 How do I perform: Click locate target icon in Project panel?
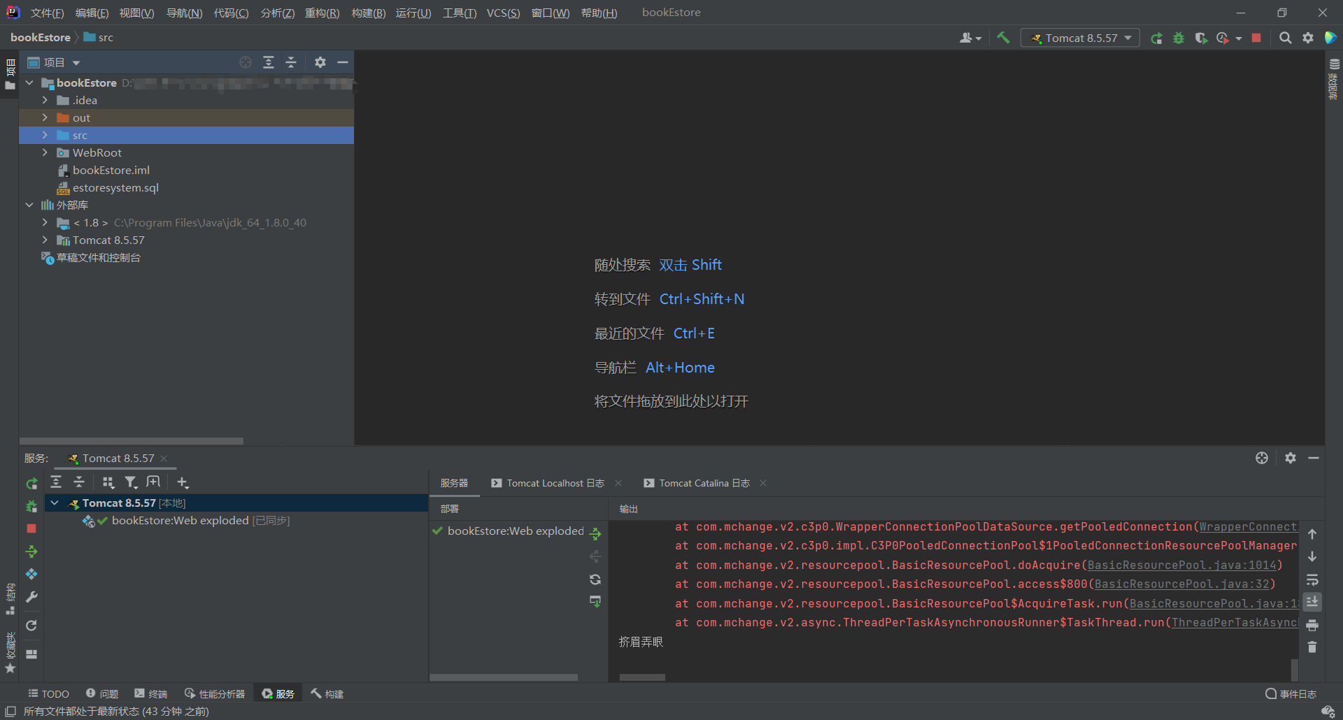point(246,62)
